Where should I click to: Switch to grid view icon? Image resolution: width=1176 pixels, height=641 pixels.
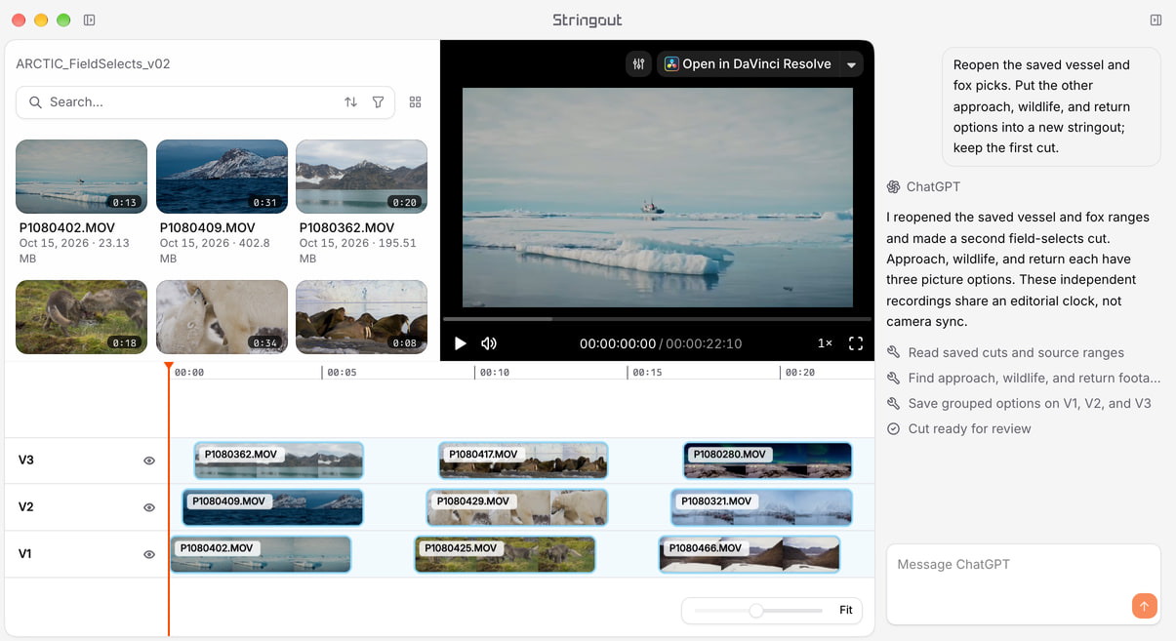click(416, 102)
